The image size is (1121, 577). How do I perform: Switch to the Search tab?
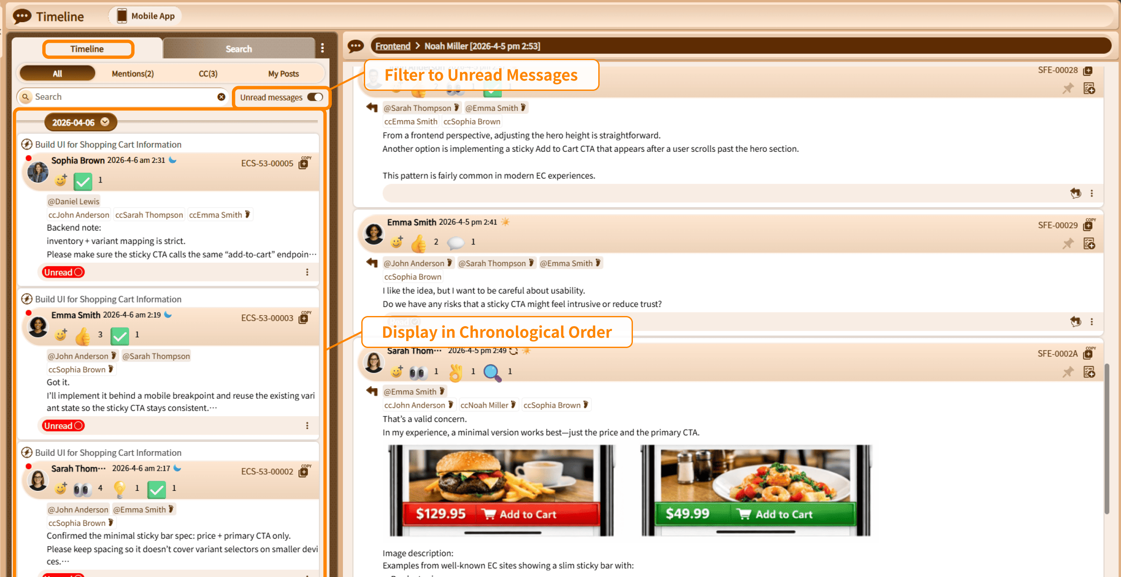[238, 49]
